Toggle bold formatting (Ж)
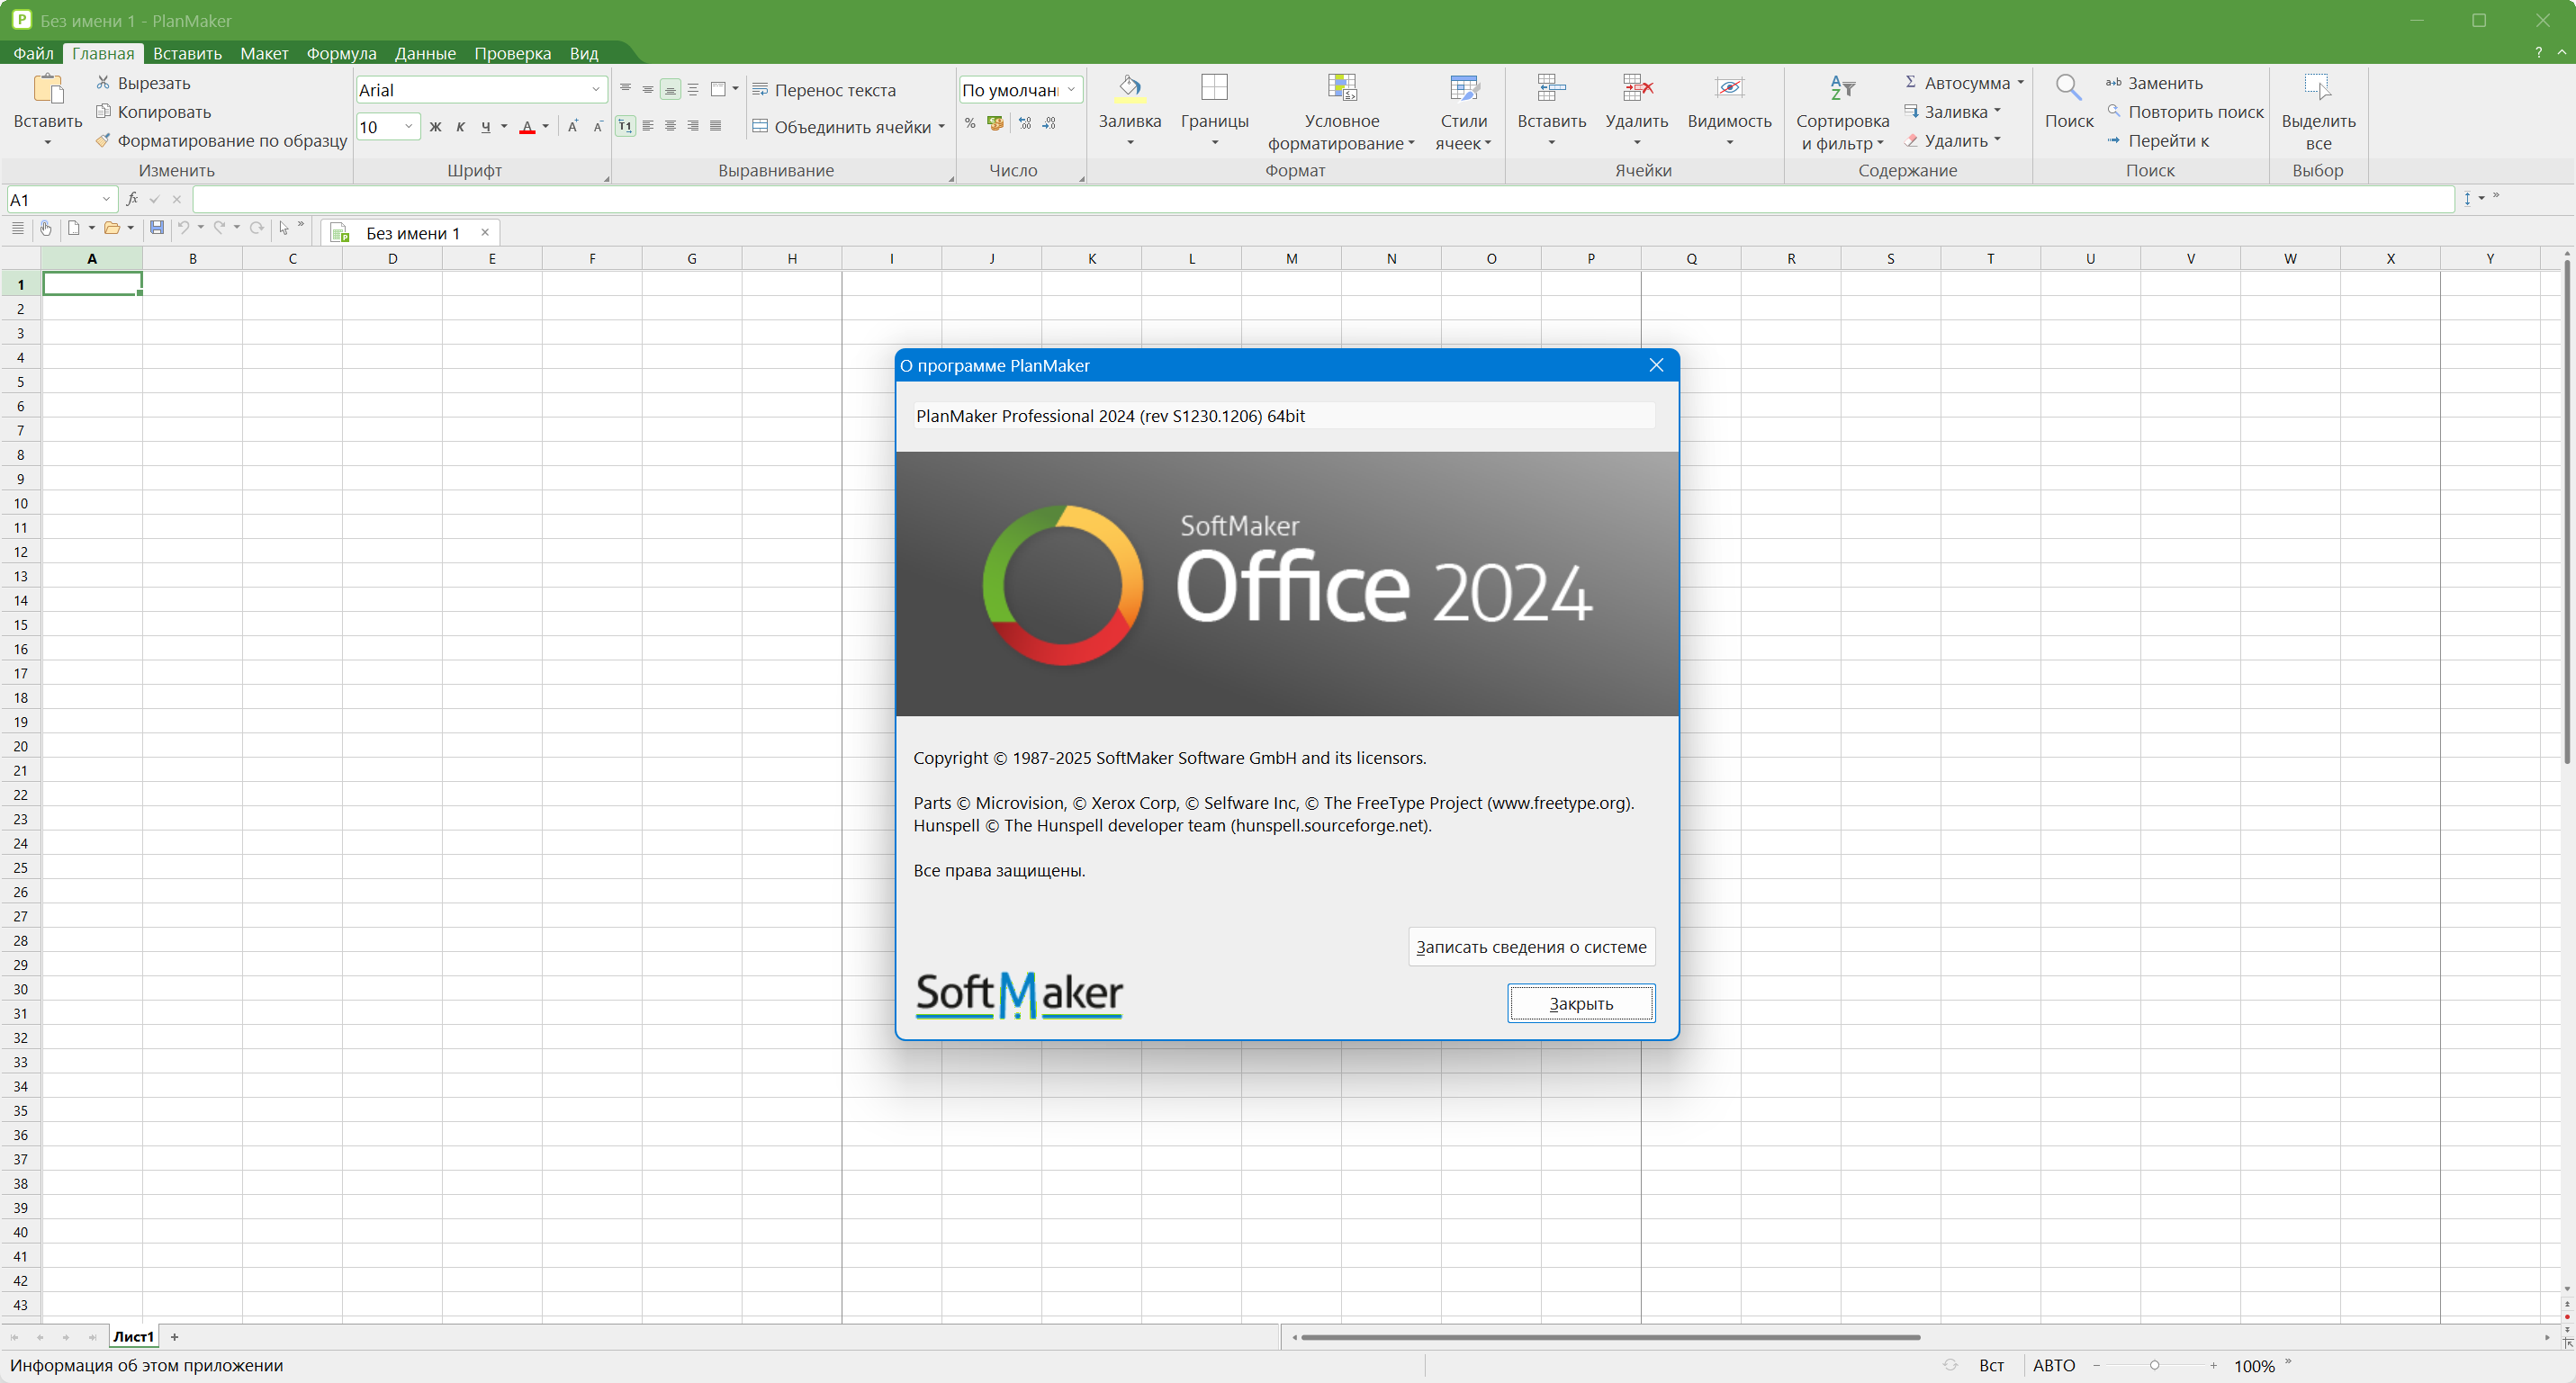Image resolution: width=2576 pixels, height=1383 pixels. pyautogui.click(x=435, y=127)
